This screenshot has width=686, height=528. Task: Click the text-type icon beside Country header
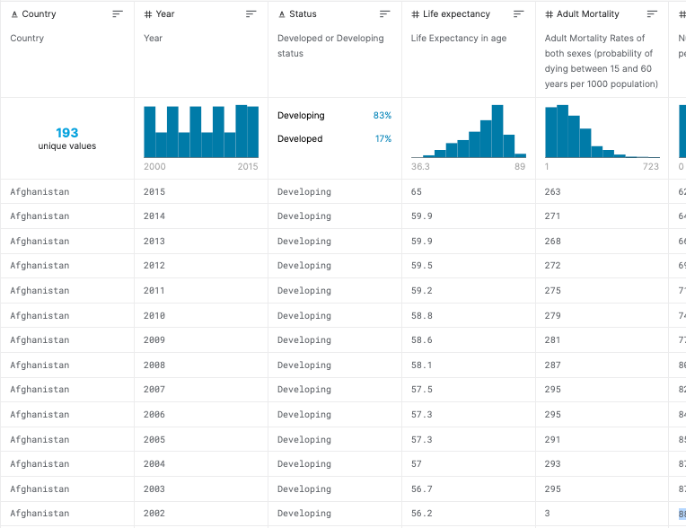(14, 14)
